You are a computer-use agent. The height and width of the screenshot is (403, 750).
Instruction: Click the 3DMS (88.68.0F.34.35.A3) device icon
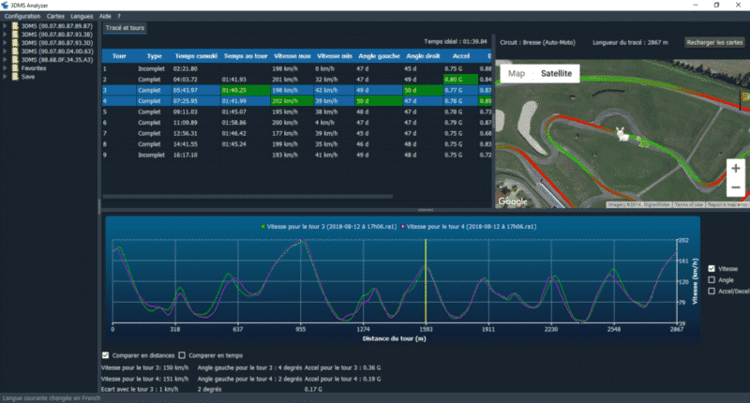click(14, 60)
